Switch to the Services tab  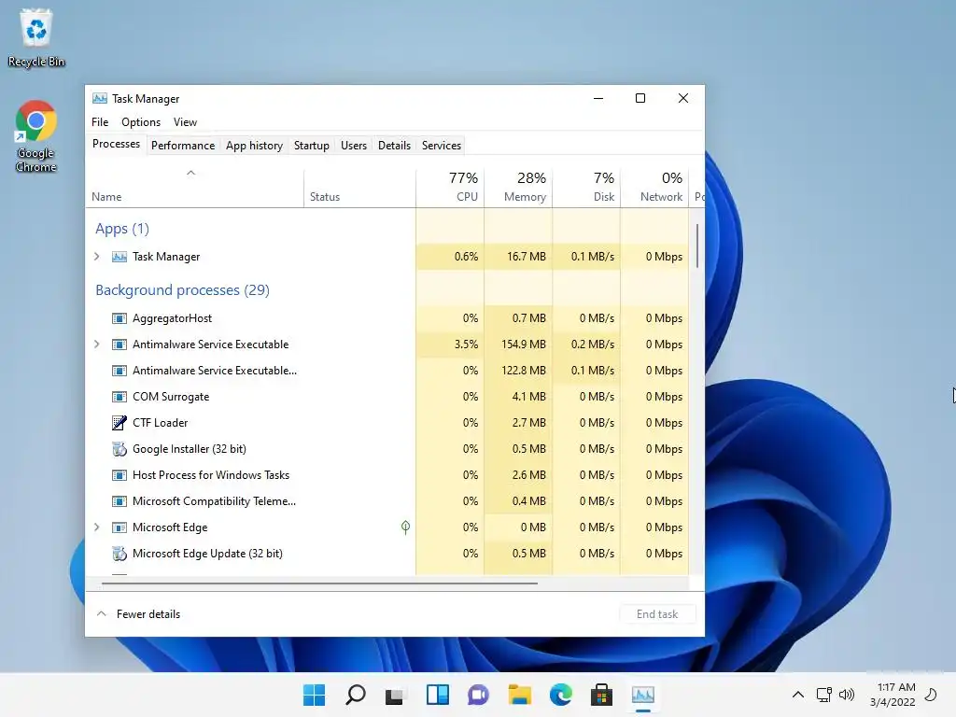click(x=442, y=145)
